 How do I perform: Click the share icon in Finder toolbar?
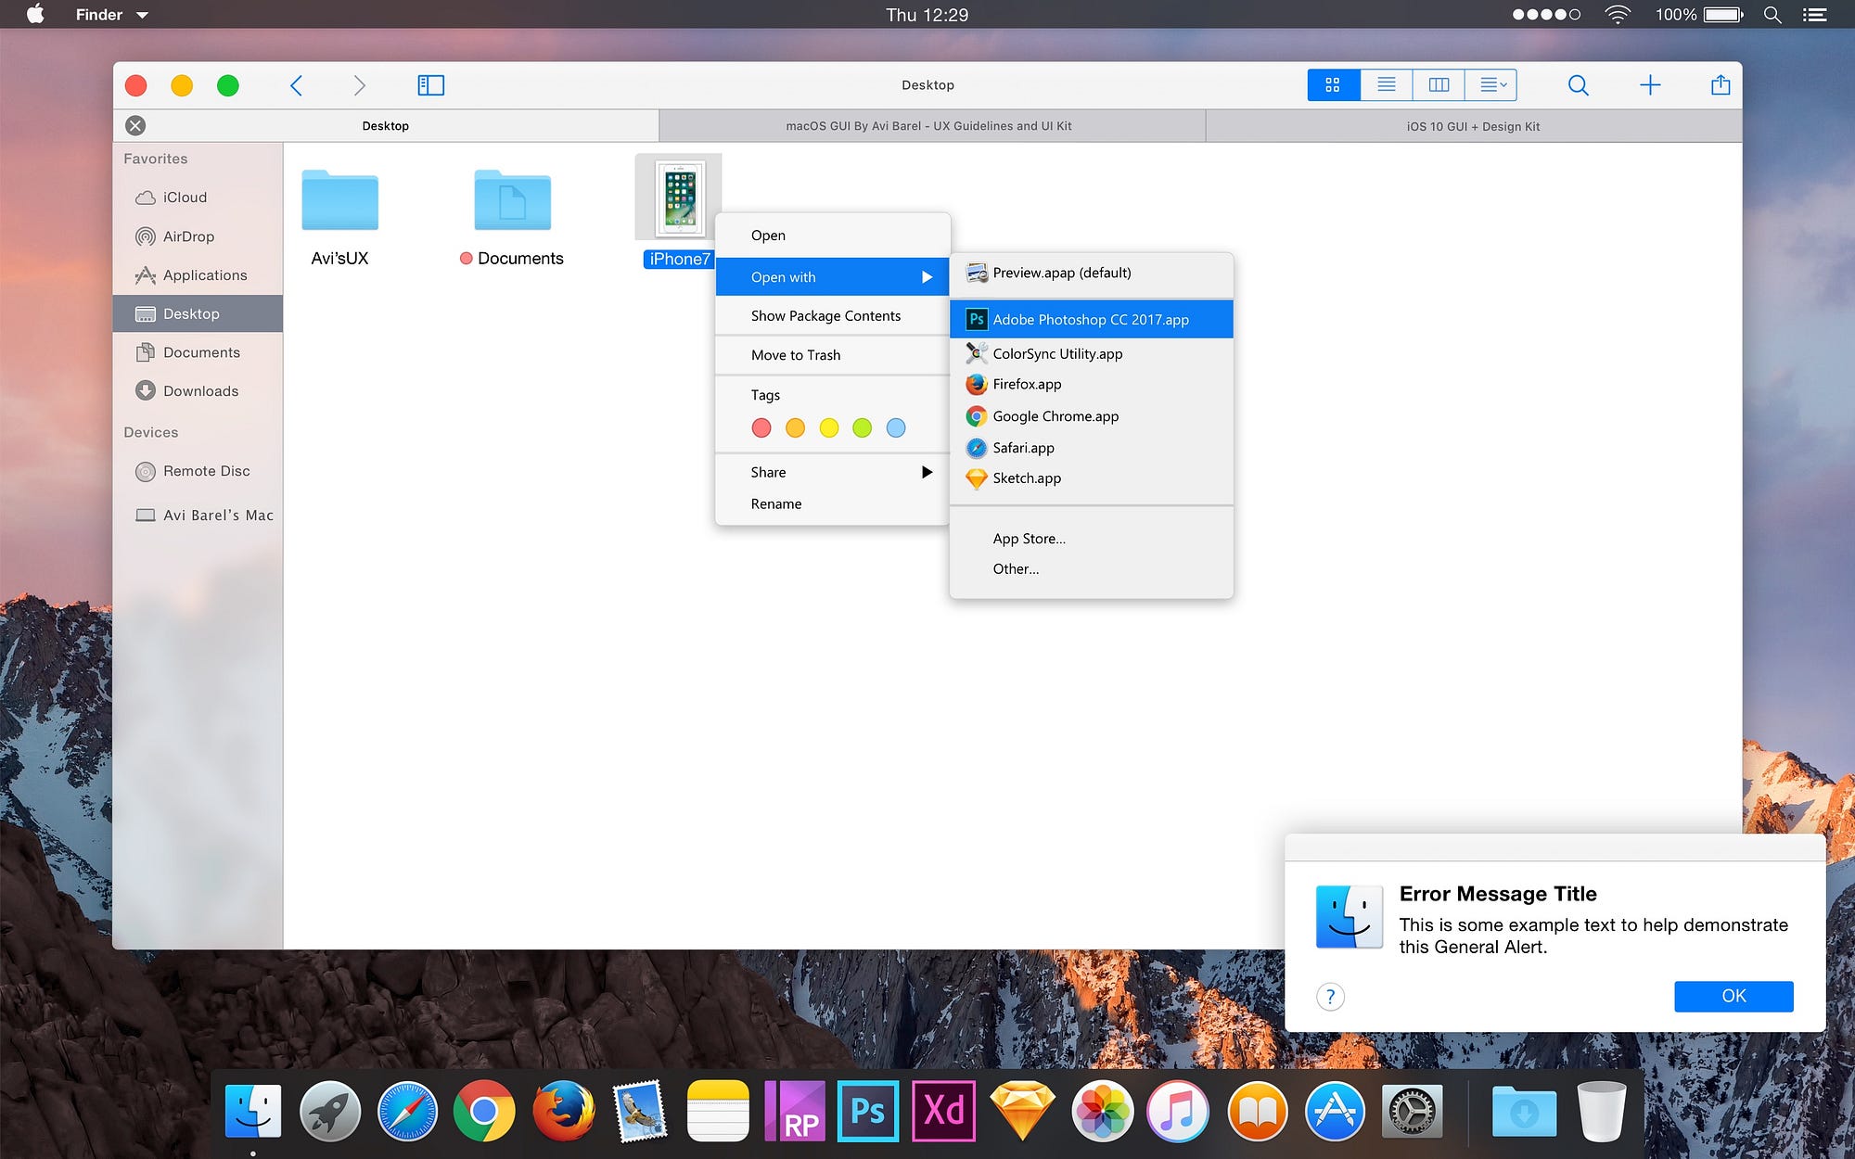coord(1721,85)
